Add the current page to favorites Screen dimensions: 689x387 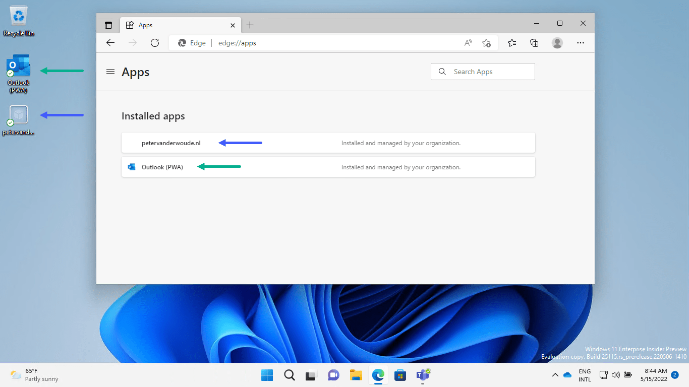[487, 43]
